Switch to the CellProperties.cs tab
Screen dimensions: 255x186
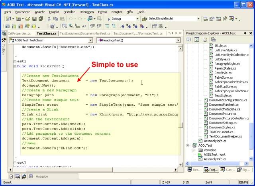coord(18,33)
